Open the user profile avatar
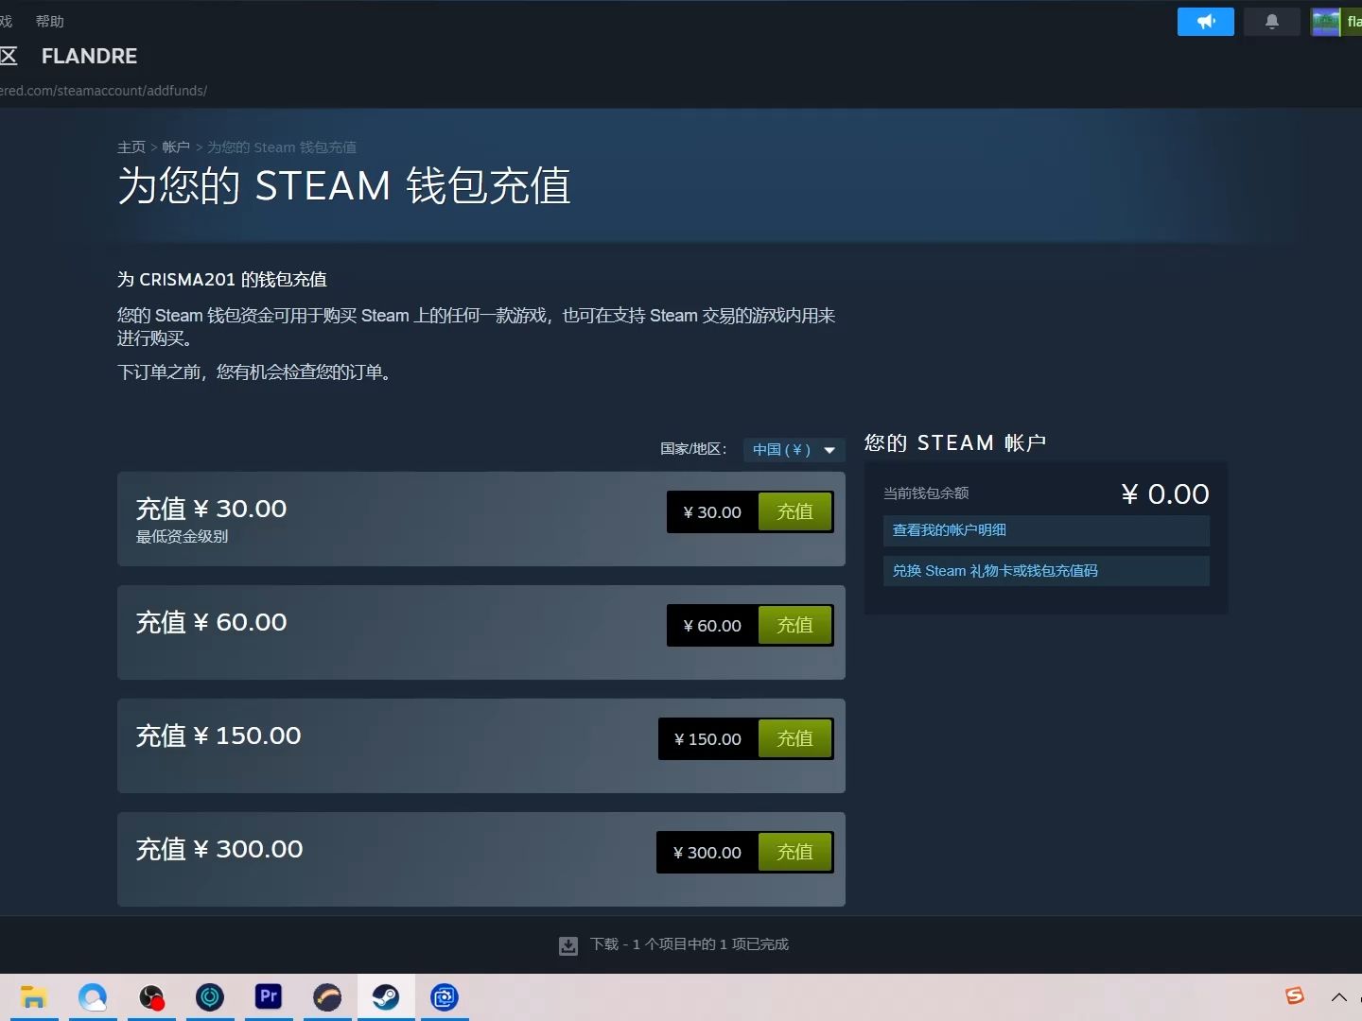The image size is (1362, 1021). (1326, 22)
